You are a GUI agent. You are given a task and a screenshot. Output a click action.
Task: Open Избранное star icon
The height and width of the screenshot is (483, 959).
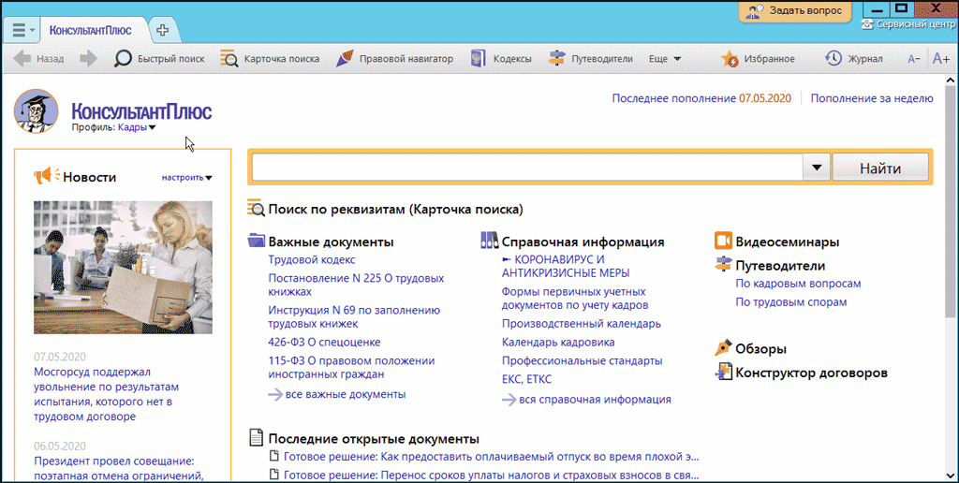click(758, 59)
